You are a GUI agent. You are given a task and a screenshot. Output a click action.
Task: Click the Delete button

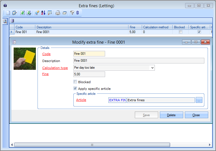(x=171, y=115)
